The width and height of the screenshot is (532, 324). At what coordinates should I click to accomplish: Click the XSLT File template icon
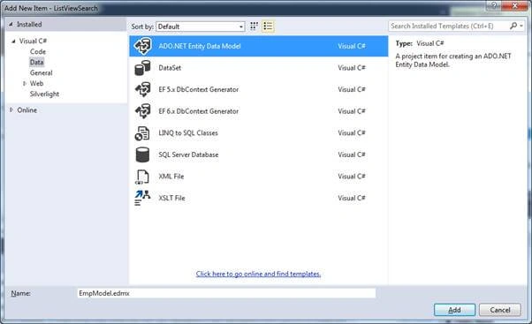(142, 199)
